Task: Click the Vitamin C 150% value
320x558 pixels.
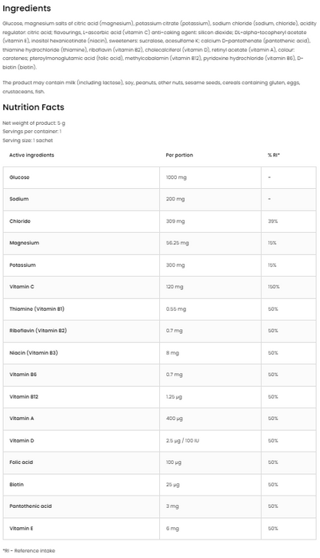Action: coord(274,287)
